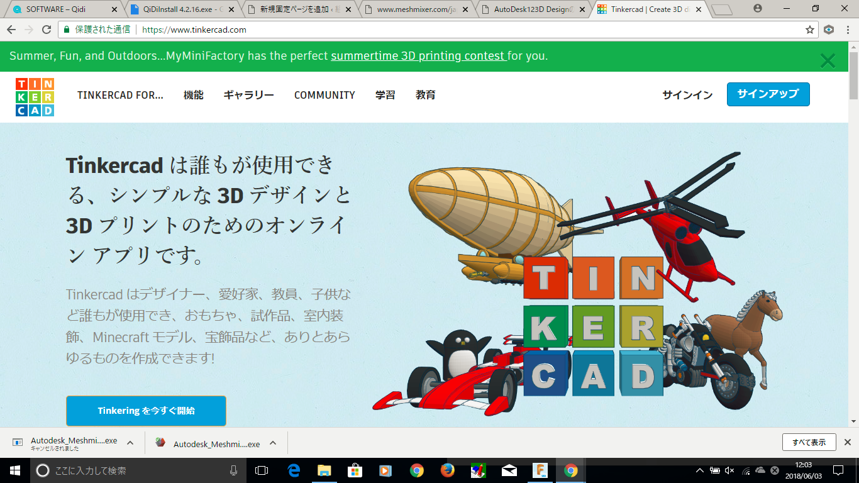Open the ギャラリー menu item

point(248,95)
